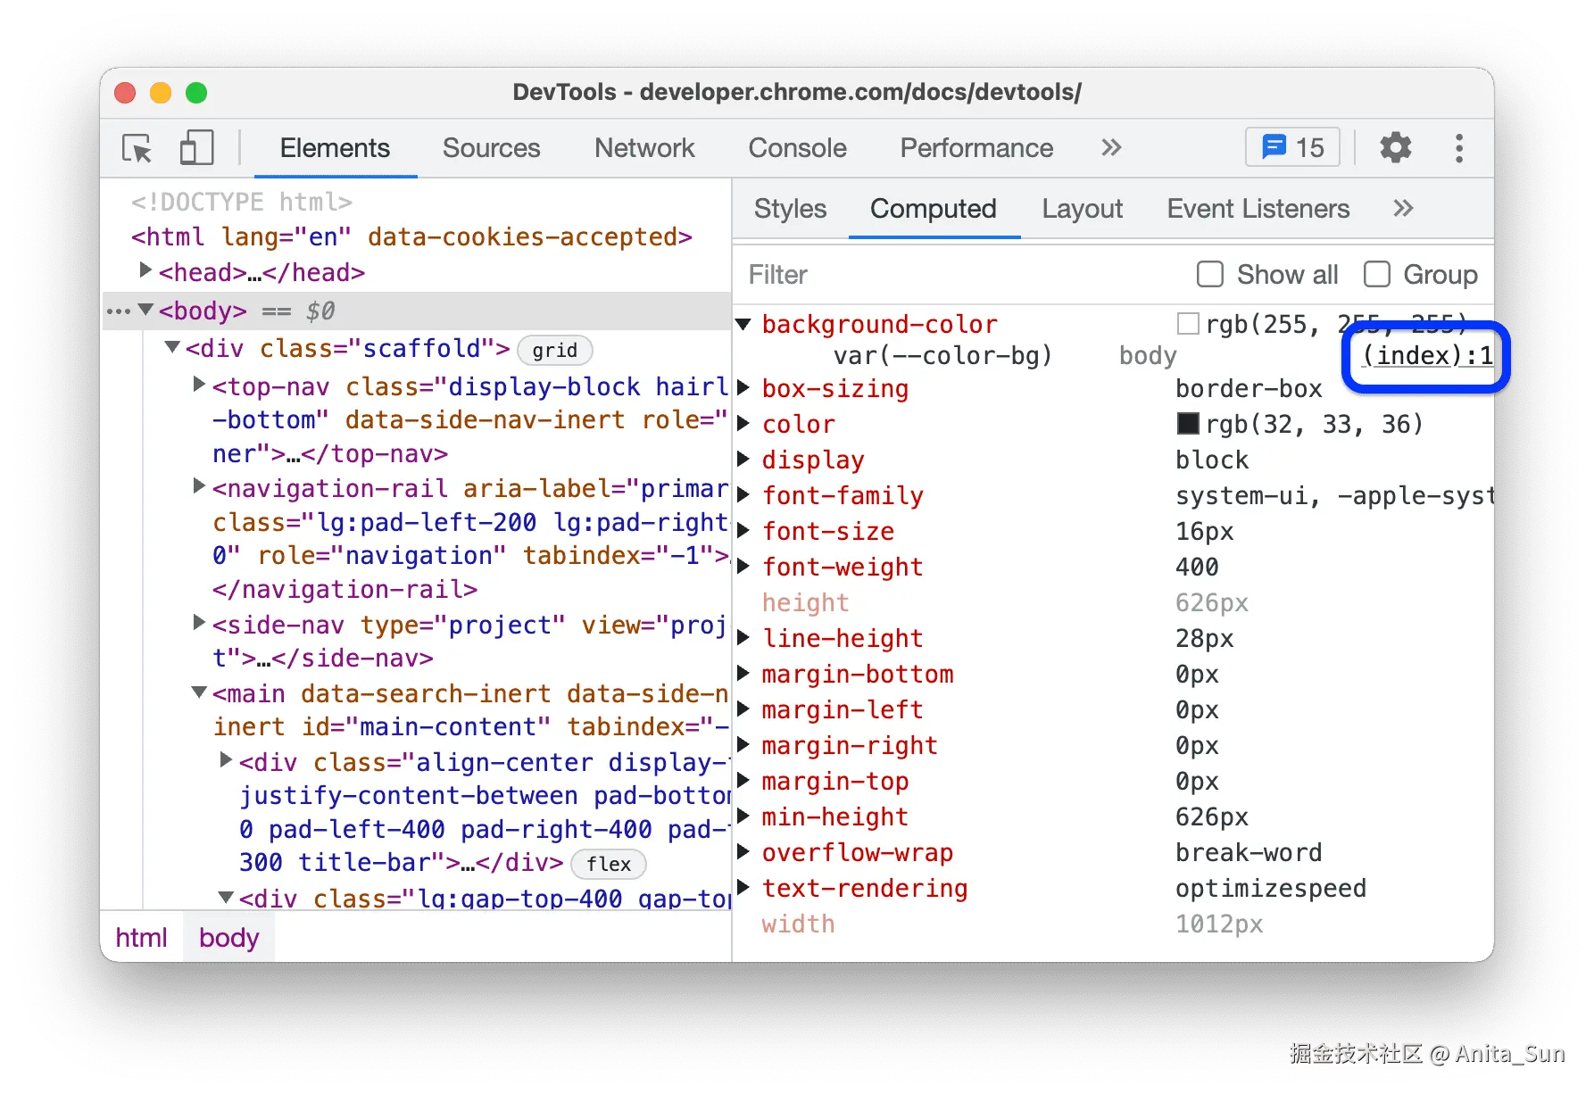
Task: Open the Layout pane tab
Action: pyautogui.click(x=1082, y=209)
